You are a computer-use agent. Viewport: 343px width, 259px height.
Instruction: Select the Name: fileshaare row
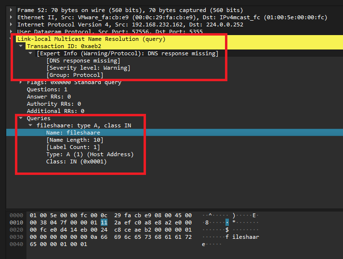click(x=73, y=133)
